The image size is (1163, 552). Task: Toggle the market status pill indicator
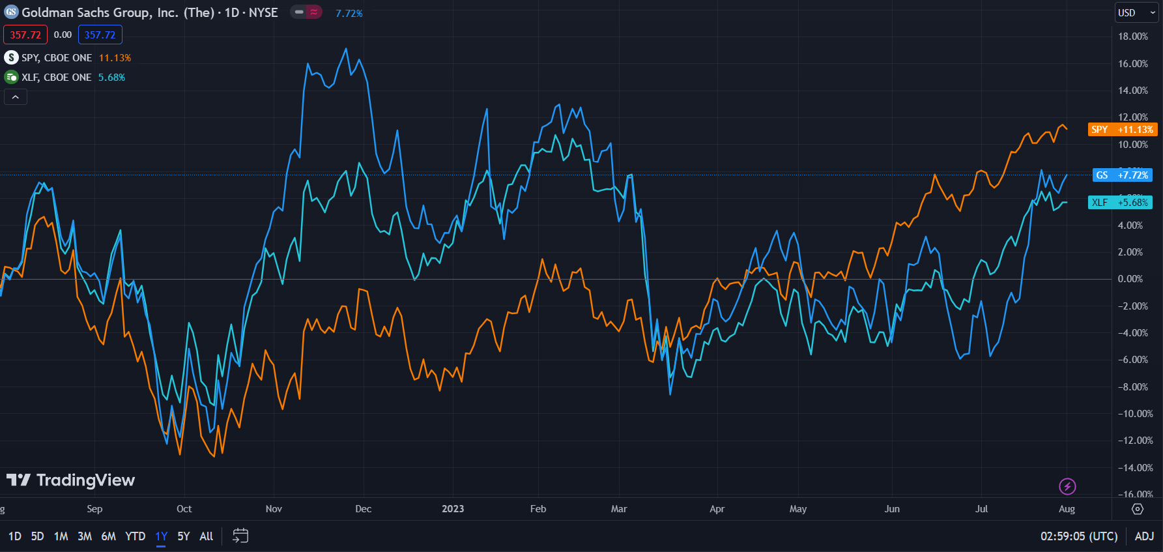306,12
